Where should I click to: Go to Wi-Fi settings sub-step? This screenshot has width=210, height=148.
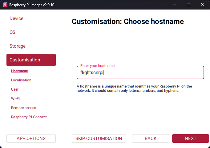15,99
